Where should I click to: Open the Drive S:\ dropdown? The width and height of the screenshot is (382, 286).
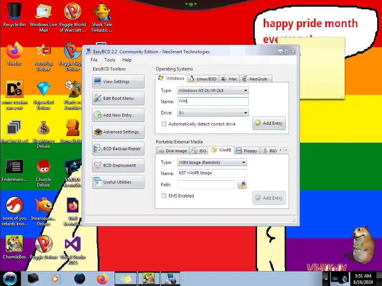213,113
